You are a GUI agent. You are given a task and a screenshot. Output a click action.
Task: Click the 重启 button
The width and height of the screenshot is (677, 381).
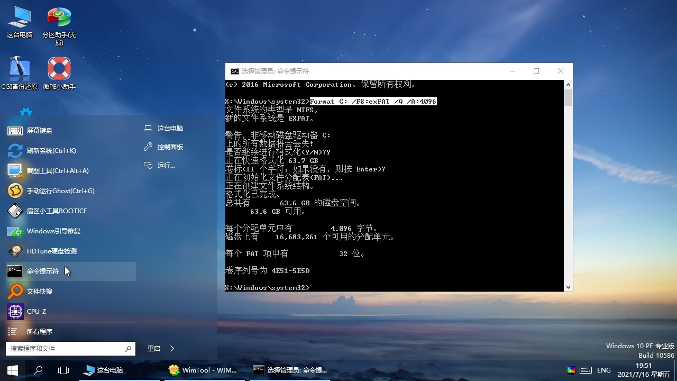154,349
